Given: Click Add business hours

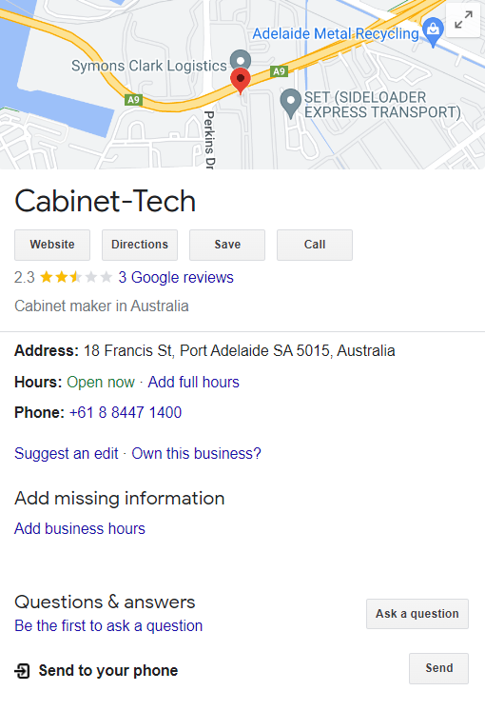Looking at the screenshot, I should pos(80,528).
